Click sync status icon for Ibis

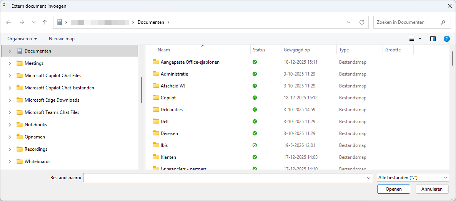click(255, 145)
